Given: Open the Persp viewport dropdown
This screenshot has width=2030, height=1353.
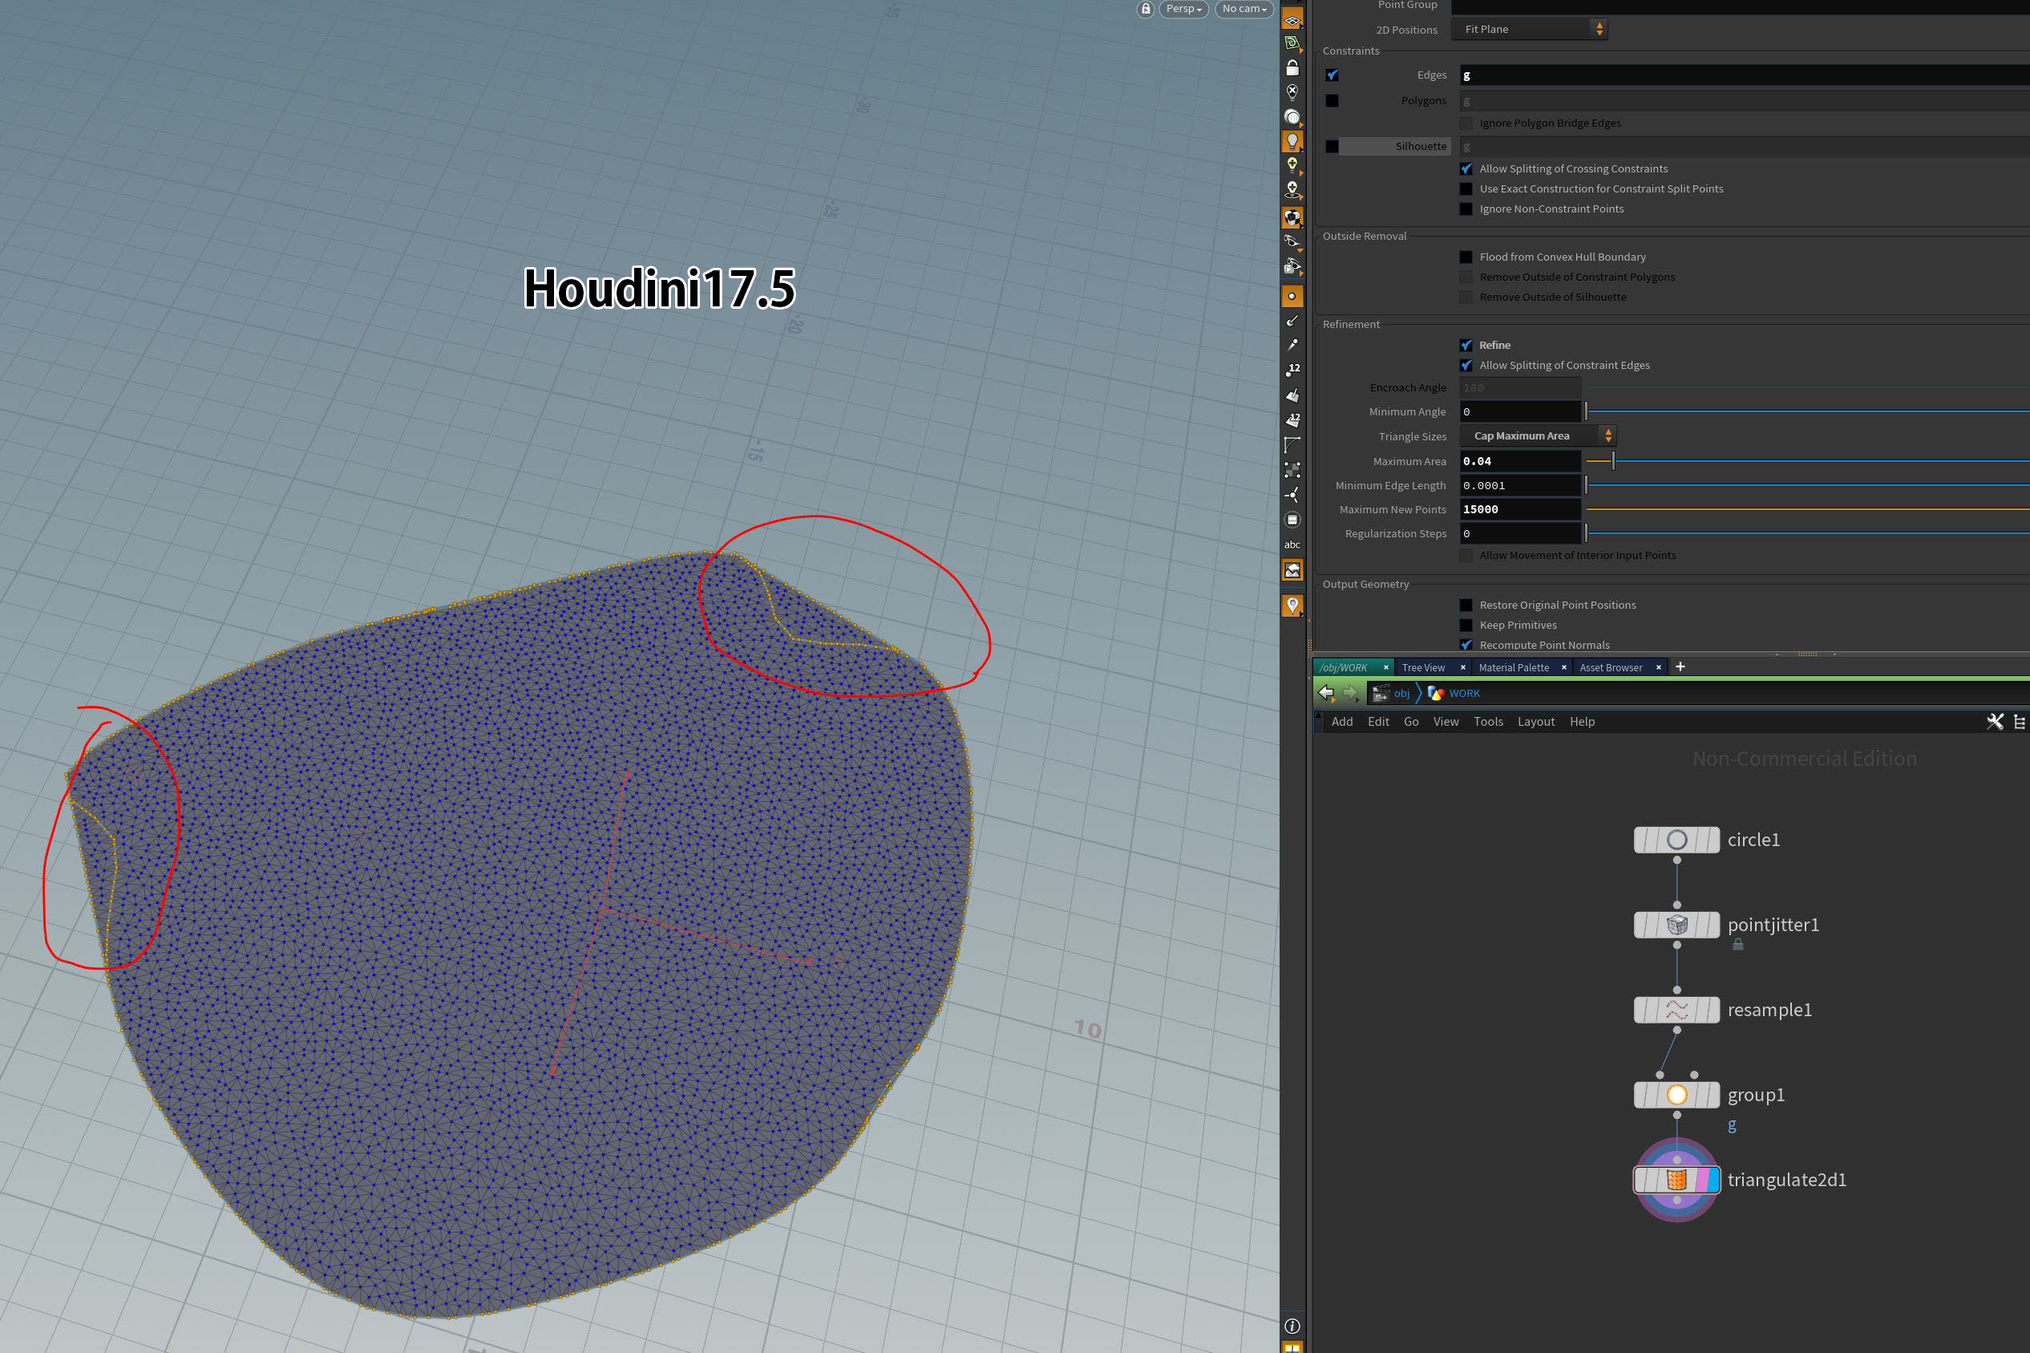Looking at the screenshot, I should (1183, 9).
